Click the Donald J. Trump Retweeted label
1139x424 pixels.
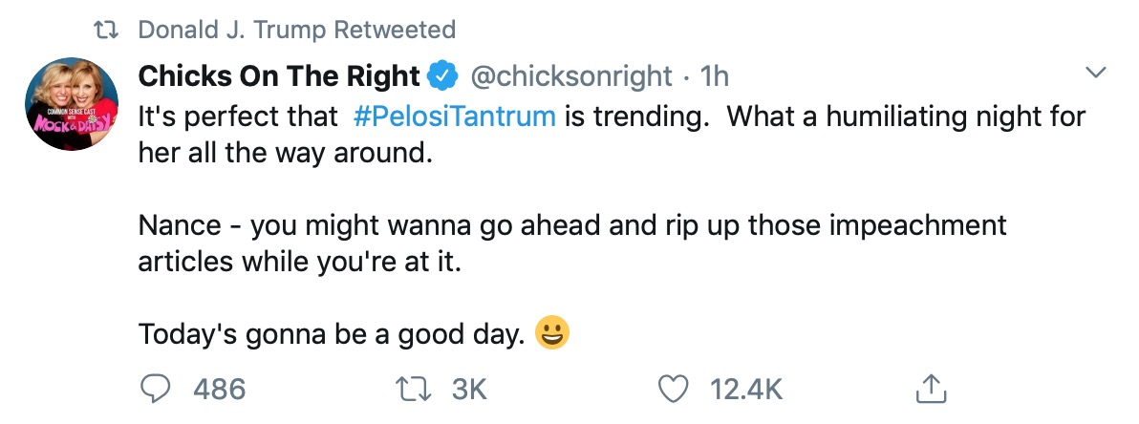[296, 30]
